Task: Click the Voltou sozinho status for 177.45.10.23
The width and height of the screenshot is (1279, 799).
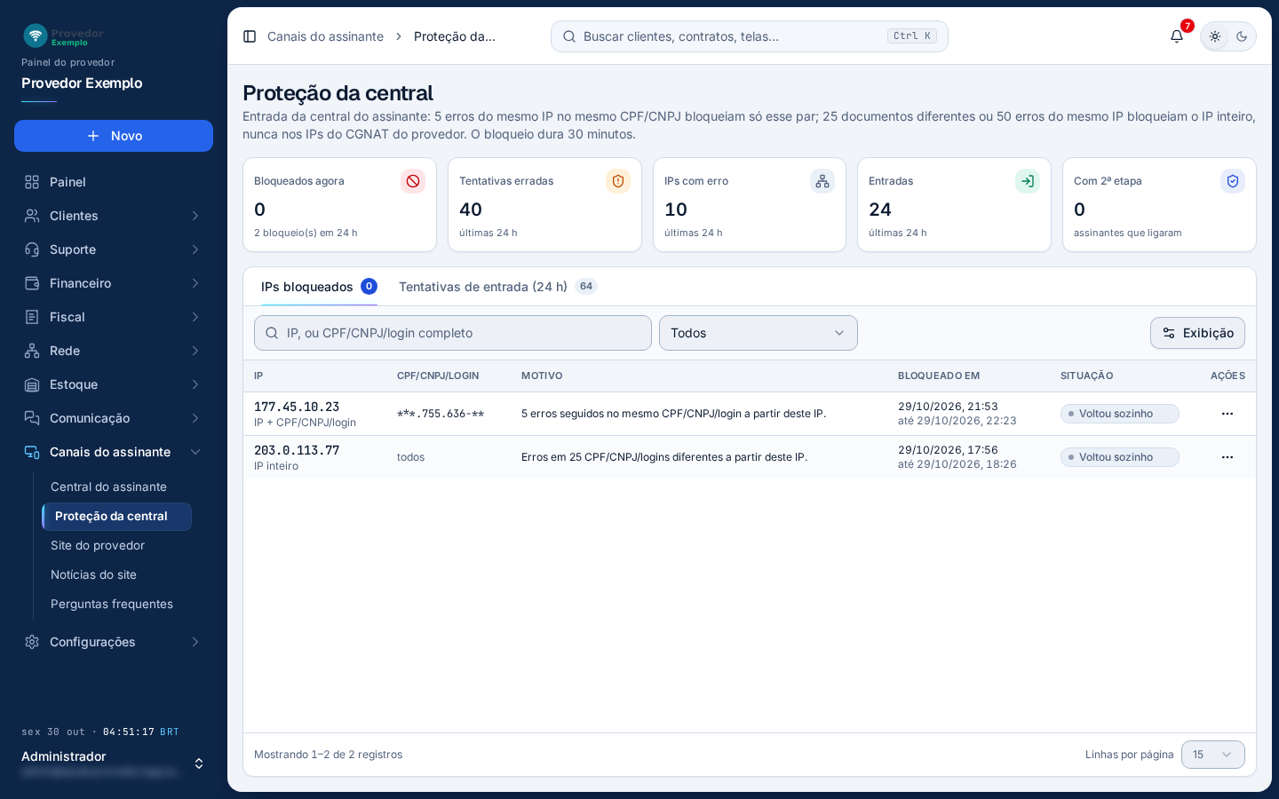Action: tap(1119, 414)
